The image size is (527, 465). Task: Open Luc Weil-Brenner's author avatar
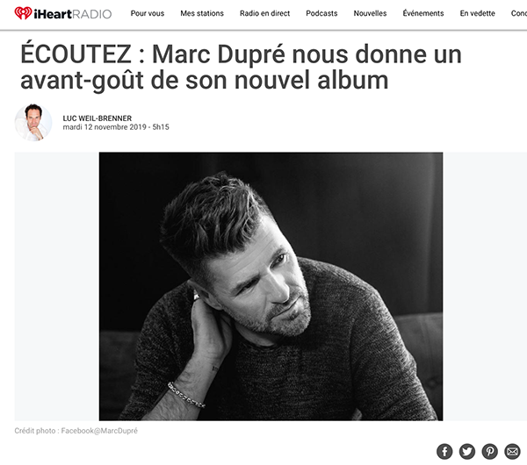point(33,122)
